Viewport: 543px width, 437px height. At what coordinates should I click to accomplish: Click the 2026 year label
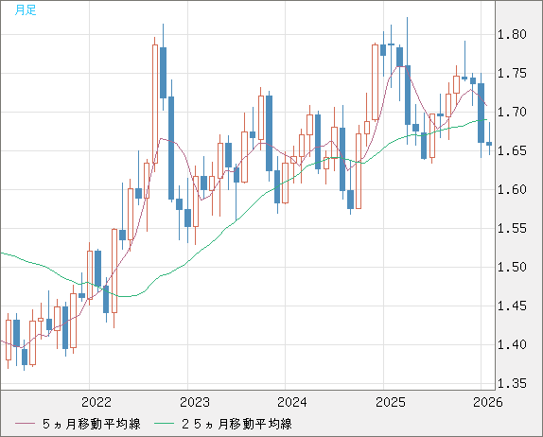point(487,402)
